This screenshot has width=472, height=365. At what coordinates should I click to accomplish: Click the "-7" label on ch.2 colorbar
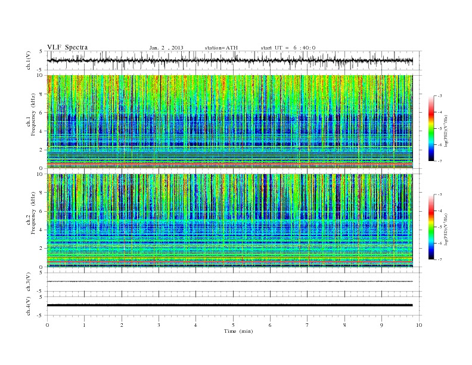[x=440, y=259]
